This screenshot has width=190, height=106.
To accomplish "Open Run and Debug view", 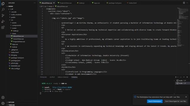I will tap(3, 21).
